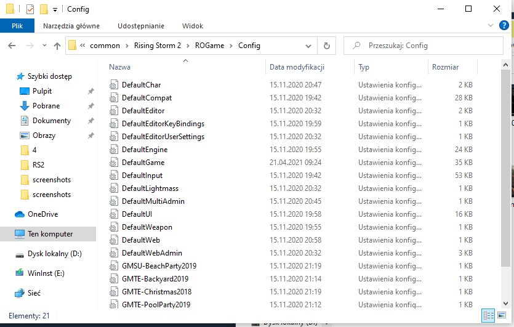Click the Ten komputer monitor icon
514x327 pixels.
[20, 234]
